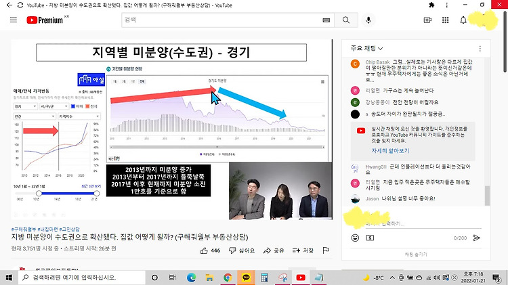Open the Windows Start menu

tap(9, 278)
